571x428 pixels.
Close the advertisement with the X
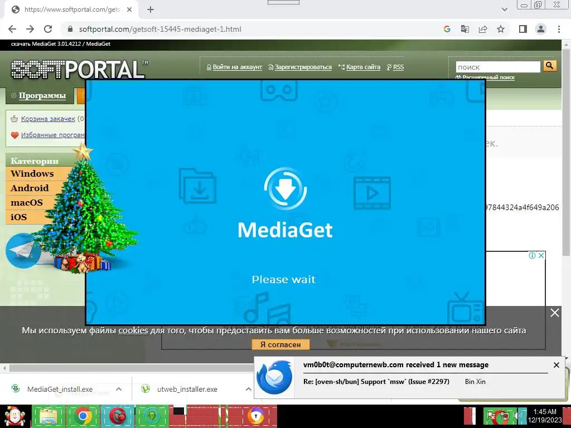pos(541,255)
